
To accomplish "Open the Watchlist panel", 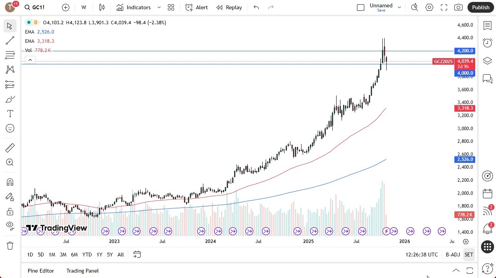I will [487, 25].
